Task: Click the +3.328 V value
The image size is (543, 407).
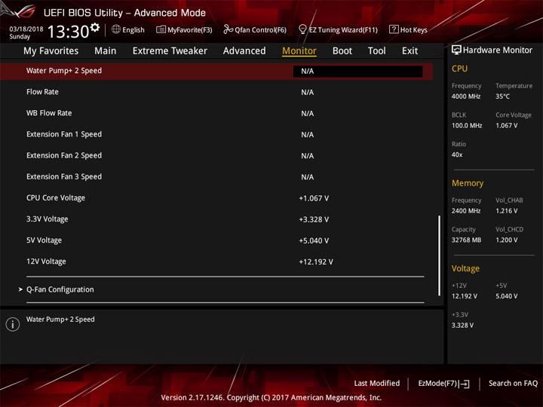Action: [314, 219]
